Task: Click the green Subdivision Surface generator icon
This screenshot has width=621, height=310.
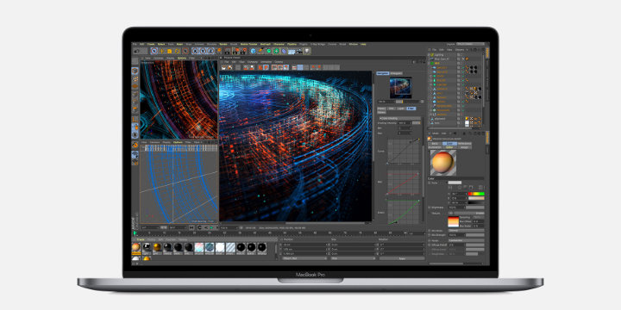Action: pyautogui.click(x=268, y=51)
